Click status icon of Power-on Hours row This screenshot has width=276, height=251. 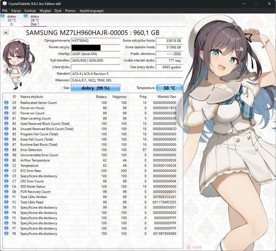point(6,108)
